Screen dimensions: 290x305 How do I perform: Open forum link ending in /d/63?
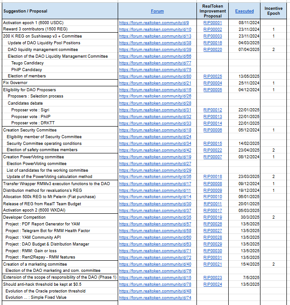pyautogui.click(x=155, y=244)
